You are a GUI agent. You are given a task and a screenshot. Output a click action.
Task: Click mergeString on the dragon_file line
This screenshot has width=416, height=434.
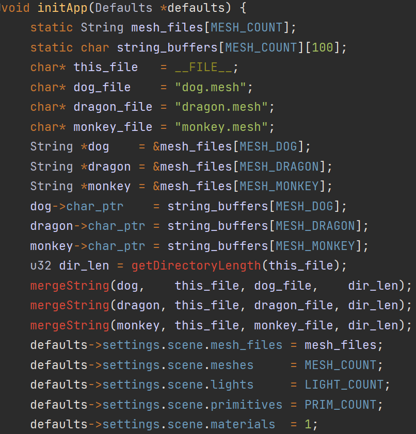click(x=70, y=305)
